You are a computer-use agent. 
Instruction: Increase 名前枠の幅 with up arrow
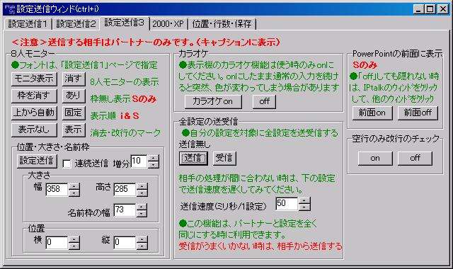pyautogui.click(x=142, y=207)
